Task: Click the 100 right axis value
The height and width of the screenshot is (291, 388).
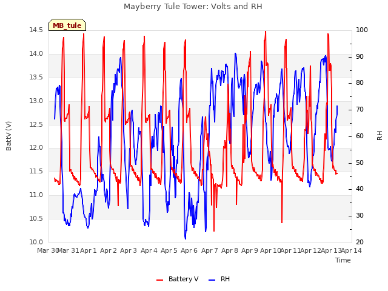Action: pos(362,30)
